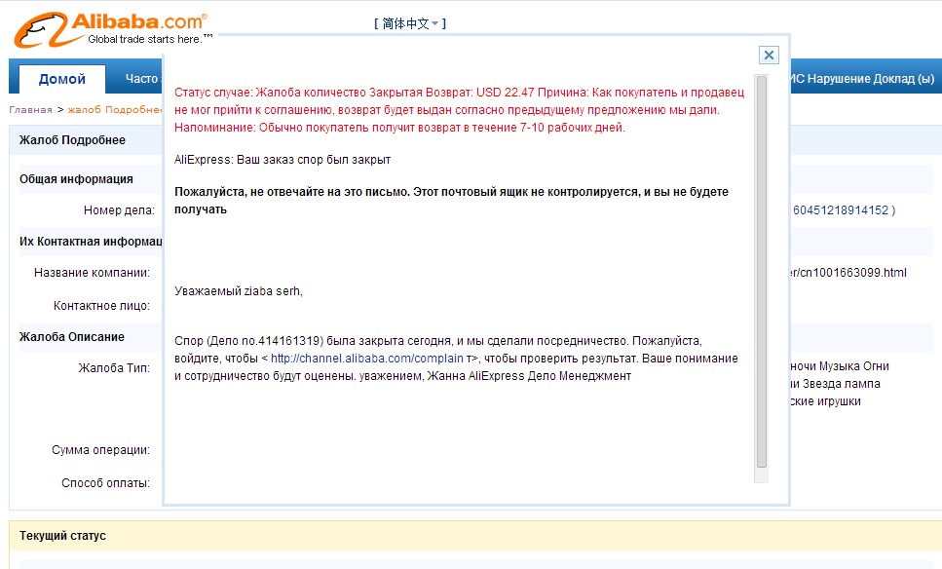The width and height of the screenshot is (942, 569).
Task: Click the Жалоба Тип label
Action: pyautogui.click(x=114, y=368)
